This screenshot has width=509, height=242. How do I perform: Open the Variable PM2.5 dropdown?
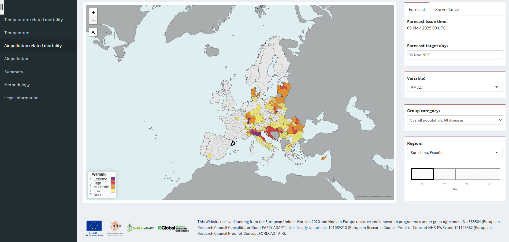455,87
